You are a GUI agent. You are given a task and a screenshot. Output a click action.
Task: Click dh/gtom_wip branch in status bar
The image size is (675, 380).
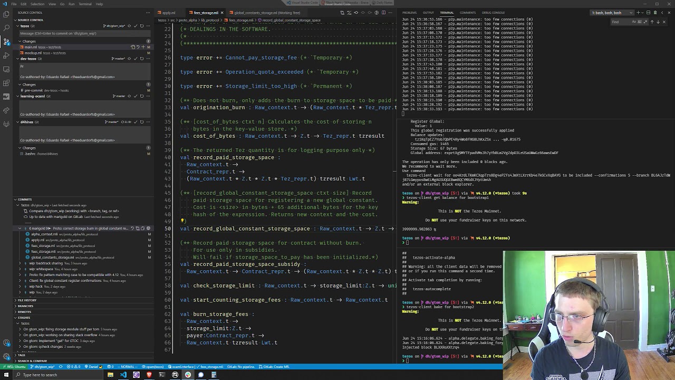[x=43, y=367]
